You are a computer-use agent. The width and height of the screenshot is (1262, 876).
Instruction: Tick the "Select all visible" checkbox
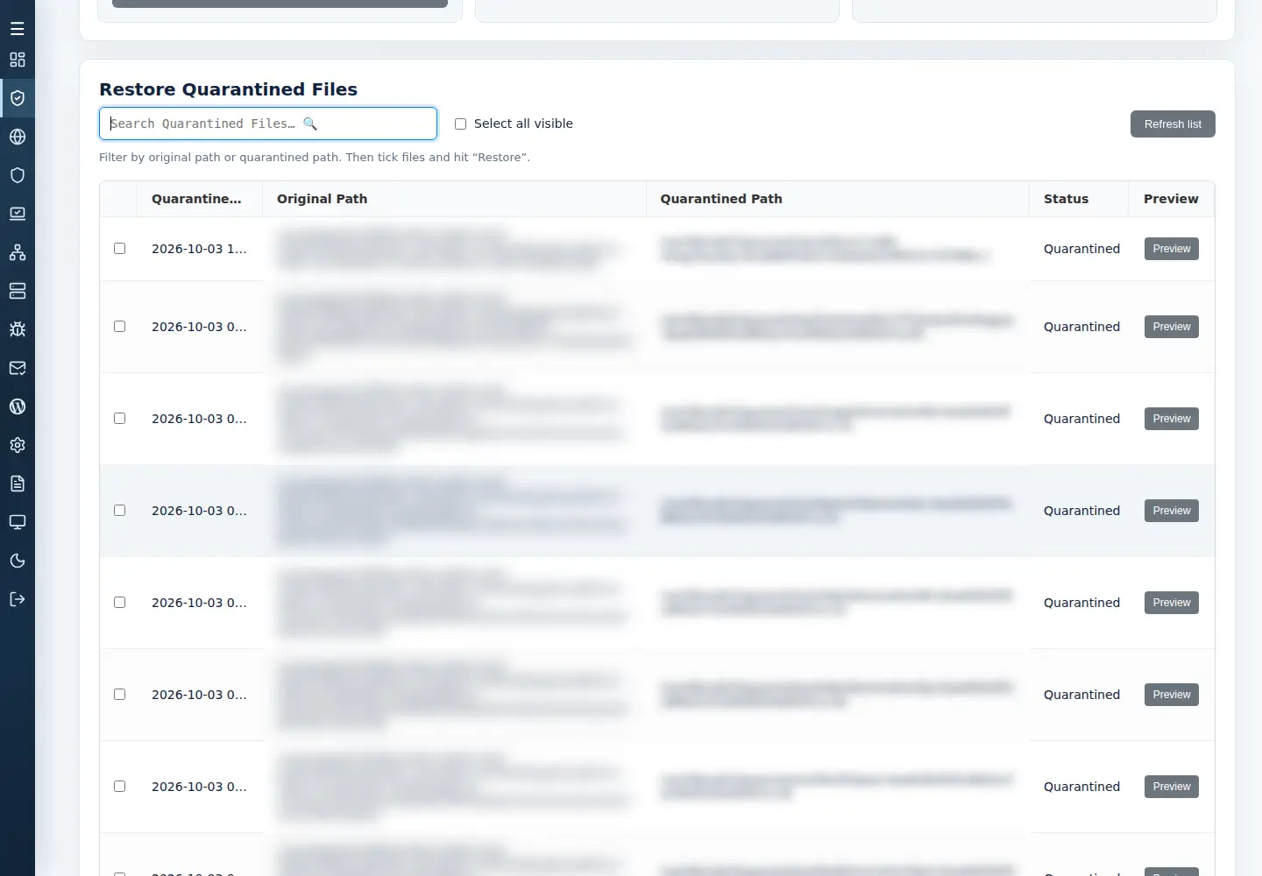pos(460,124)
